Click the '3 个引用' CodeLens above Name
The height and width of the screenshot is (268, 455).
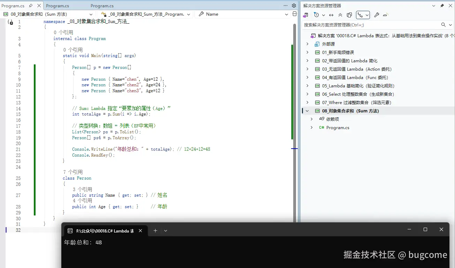pyautogui.click(x=82, y=189)
